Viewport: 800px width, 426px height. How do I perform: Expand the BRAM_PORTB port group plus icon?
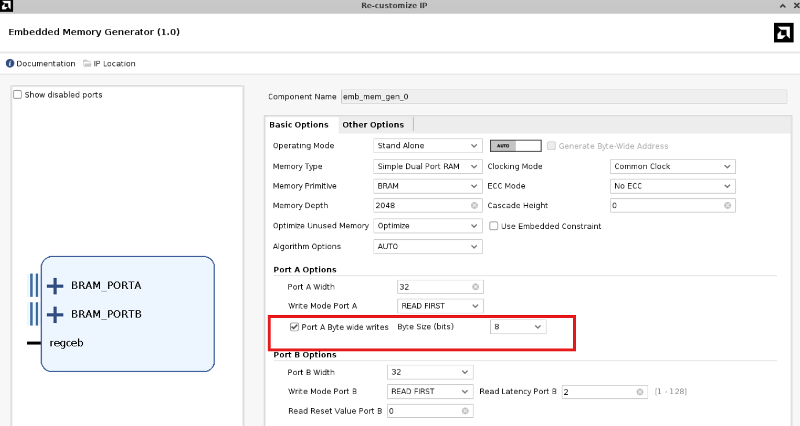point(54,314)
